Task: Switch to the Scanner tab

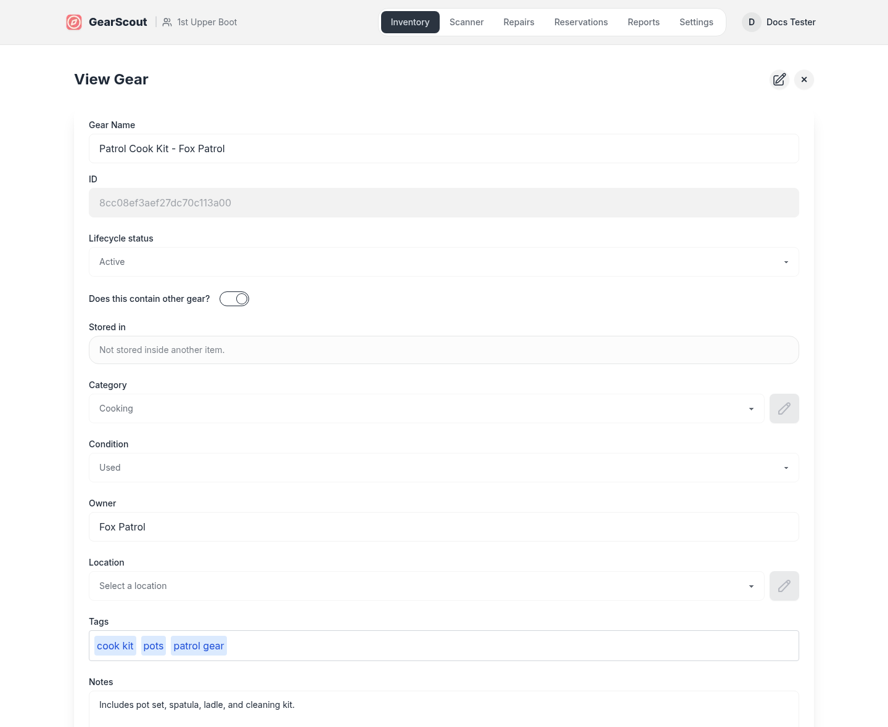Action: pos(466,22)
